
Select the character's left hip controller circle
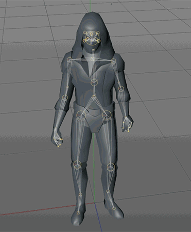[x=107, y=115]
